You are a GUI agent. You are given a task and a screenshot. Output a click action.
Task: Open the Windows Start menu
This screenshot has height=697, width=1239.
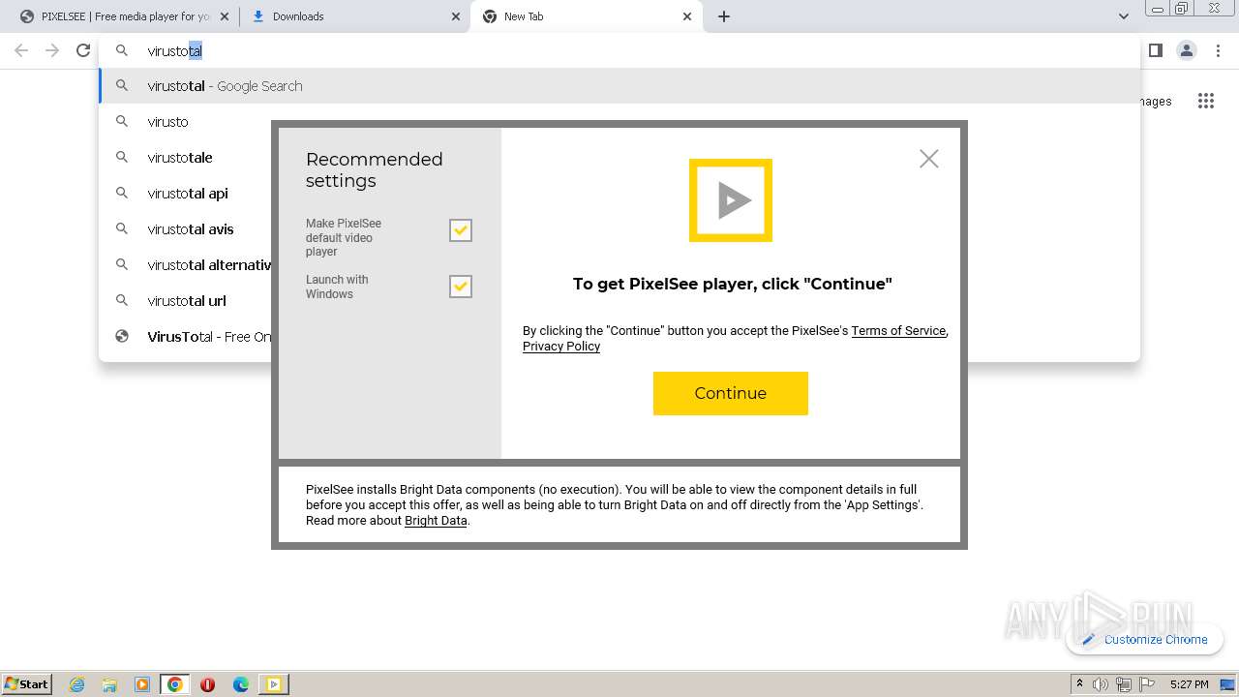(26, 684)
